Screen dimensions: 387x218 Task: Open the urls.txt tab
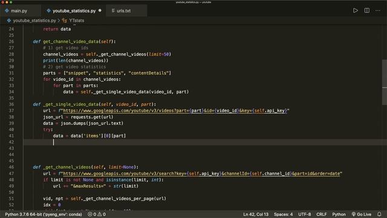point(123,11)
